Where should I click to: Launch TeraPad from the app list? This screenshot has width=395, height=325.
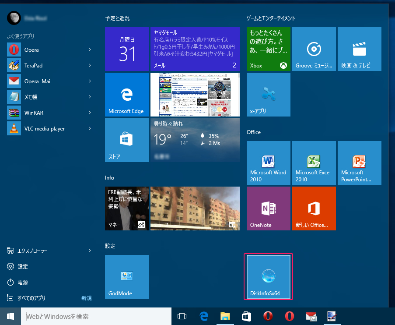tap(49, 66)
